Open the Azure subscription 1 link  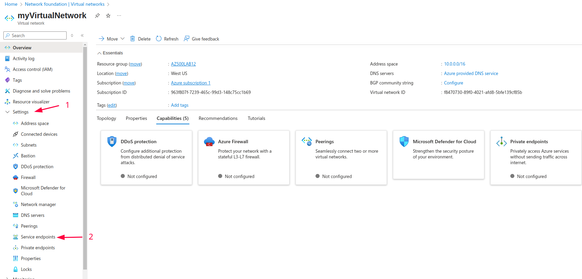point(191,83)
